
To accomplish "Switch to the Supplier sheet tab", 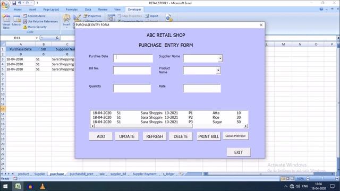I will (x=40, y=174).
